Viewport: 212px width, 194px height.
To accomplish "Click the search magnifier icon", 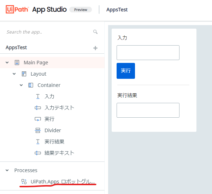I will (95, 32).
